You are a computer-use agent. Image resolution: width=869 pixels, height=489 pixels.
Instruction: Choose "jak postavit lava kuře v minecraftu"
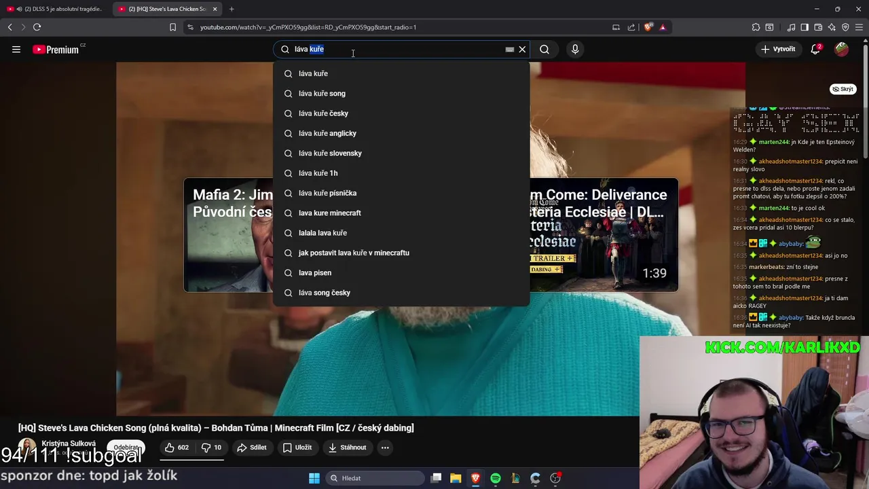(x=401, y=253)
